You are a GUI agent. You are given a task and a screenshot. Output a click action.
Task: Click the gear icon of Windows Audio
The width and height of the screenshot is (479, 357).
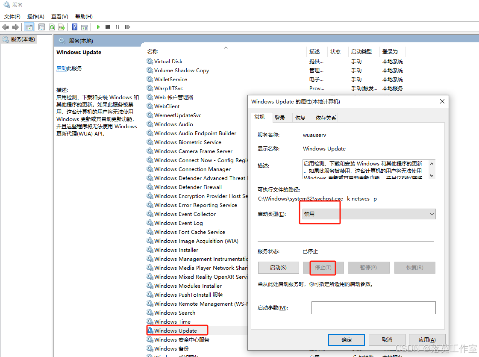(150, 124)
